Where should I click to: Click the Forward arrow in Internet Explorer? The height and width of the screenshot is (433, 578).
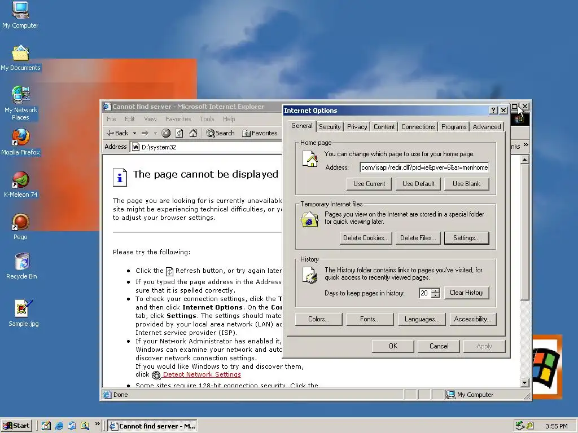(145, 133)
